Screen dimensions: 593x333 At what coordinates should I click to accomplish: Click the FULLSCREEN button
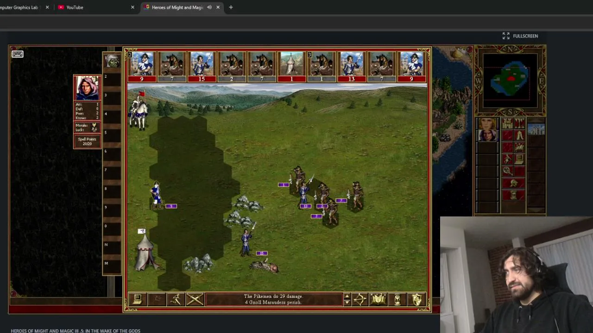pyautogui.click(x=520, y=36)
